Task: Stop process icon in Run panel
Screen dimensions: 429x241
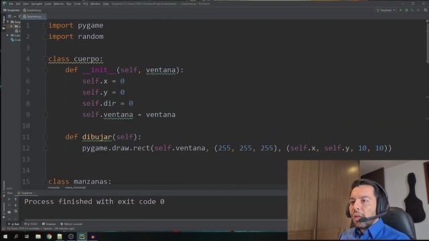Action: coord(9,206)
